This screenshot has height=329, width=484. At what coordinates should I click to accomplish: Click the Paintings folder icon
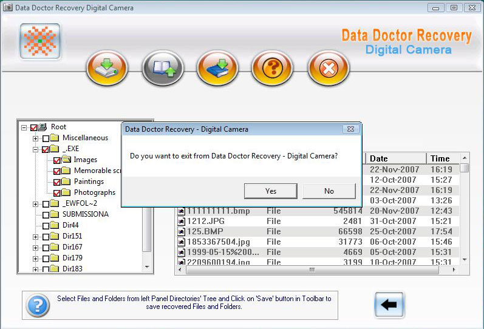point(66,181)
